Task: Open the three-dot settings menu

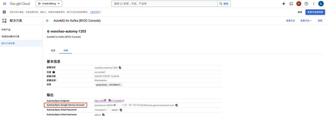Action: [x=314, y=4]
